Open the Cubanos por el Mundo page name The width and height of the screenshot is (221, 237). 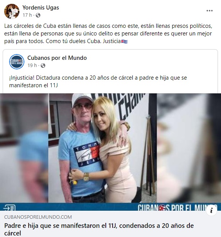click(57, 58)
